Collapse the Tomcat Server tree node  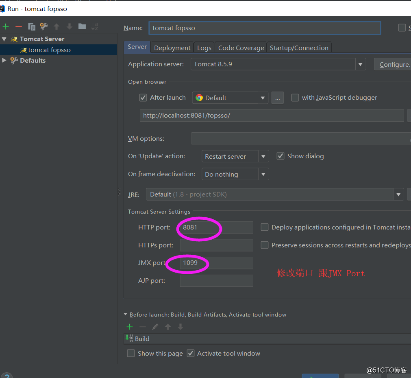(4, 39)
